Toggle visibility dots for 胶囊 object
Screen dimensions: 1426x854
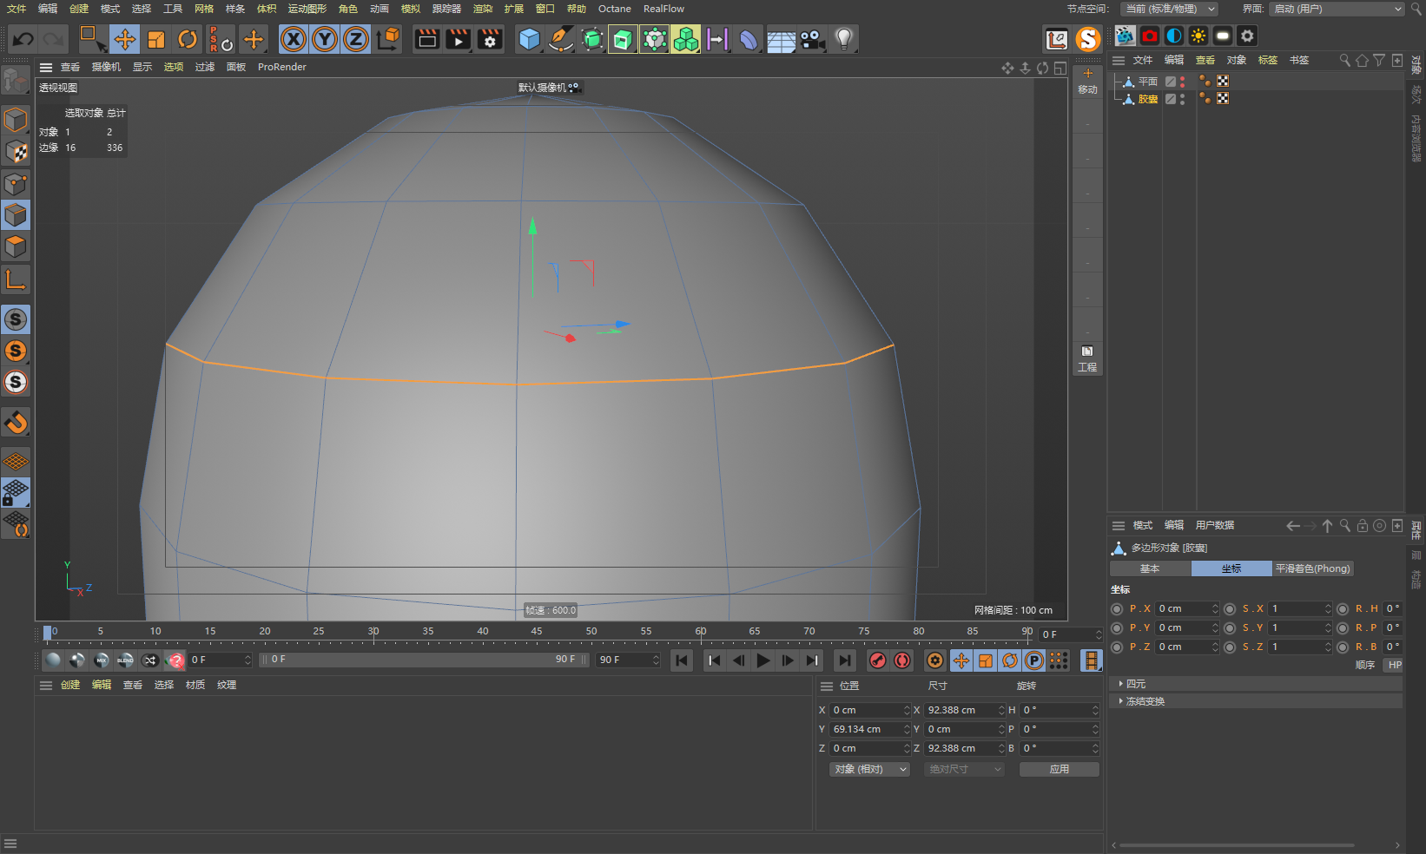point(1182,99)
